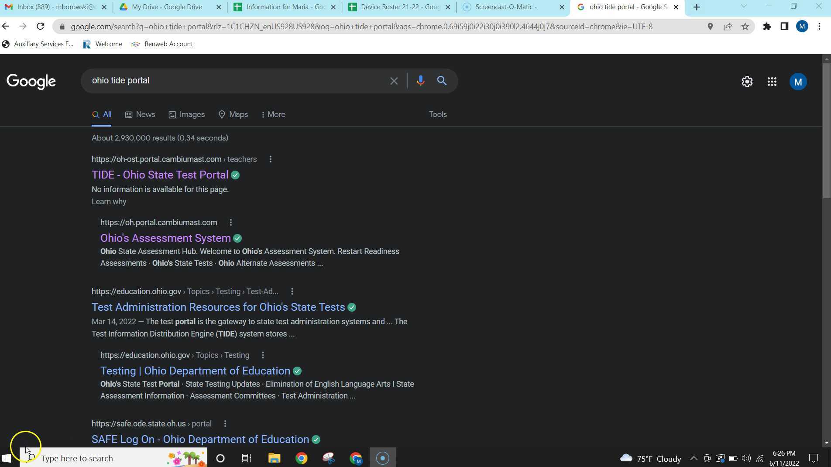
Task: Open Ohio's Assessment System result
Action: click(165, 238)
